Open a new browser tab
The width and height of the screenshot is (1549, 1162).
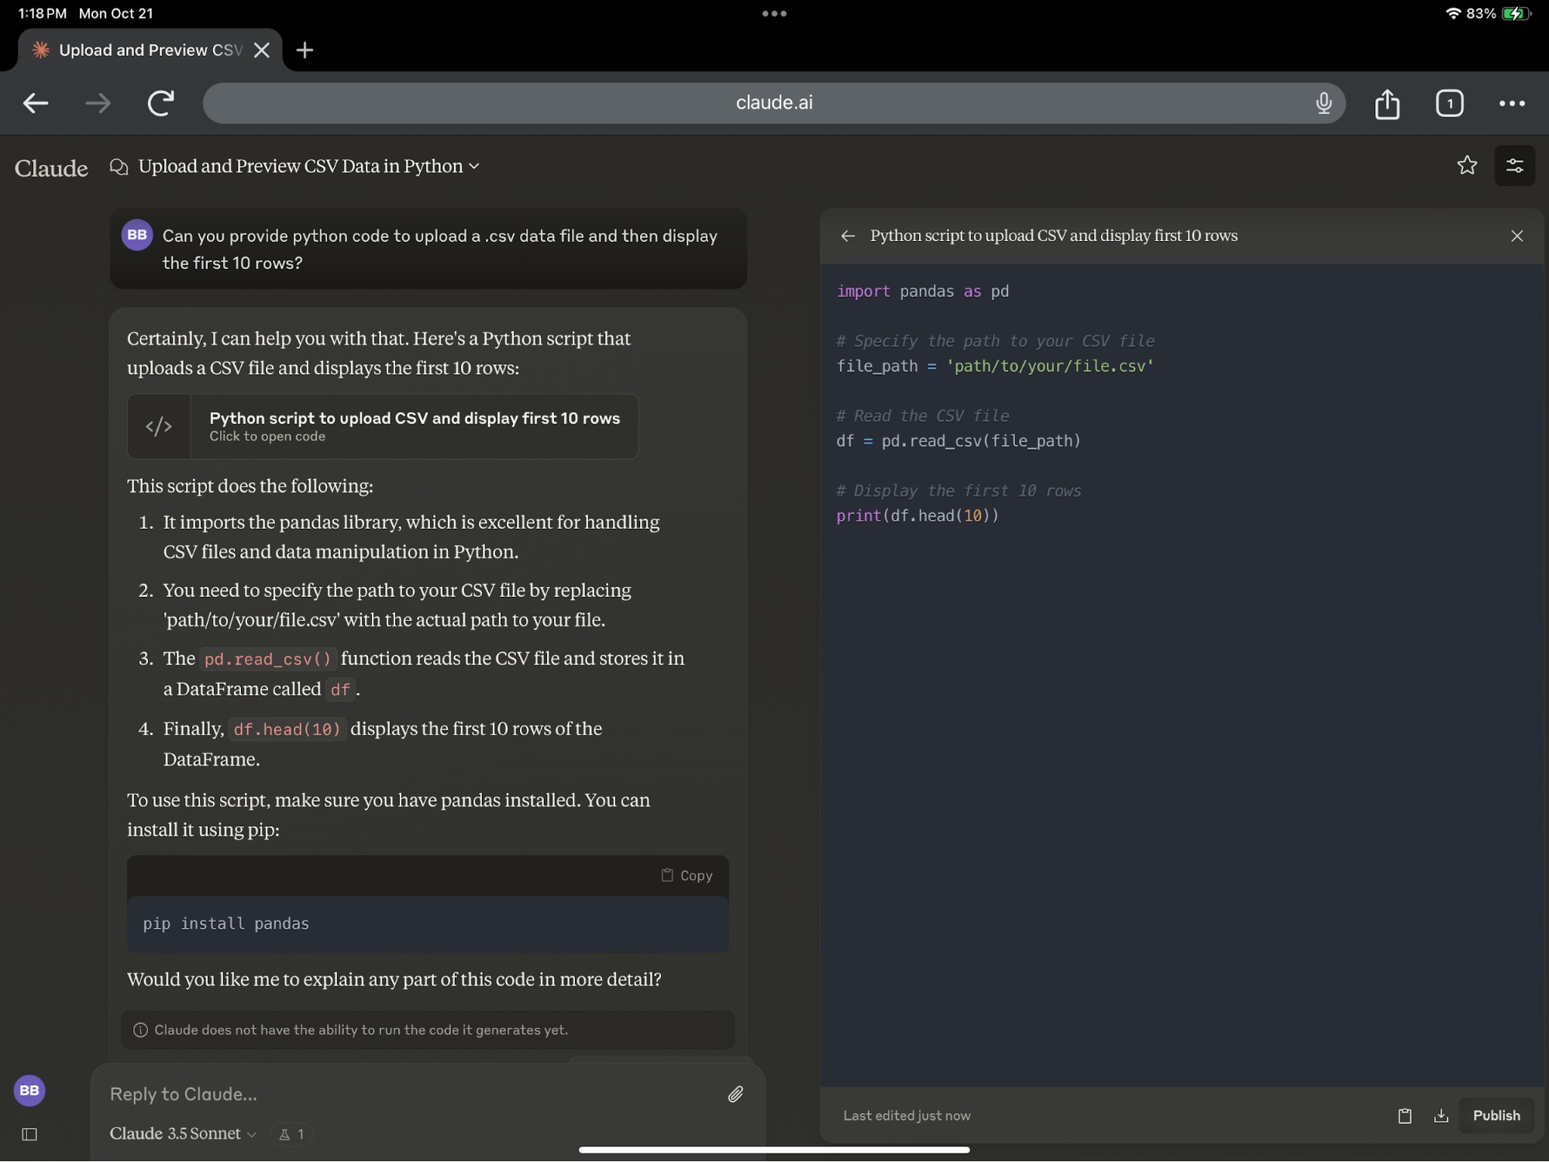[305, 50]
